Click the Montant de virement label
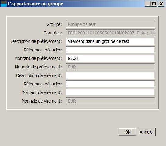 41,92
